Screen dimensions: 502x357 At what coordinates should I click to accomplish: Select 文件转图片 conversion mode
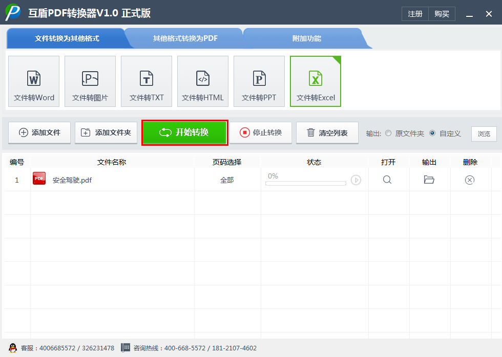point(90,81)
